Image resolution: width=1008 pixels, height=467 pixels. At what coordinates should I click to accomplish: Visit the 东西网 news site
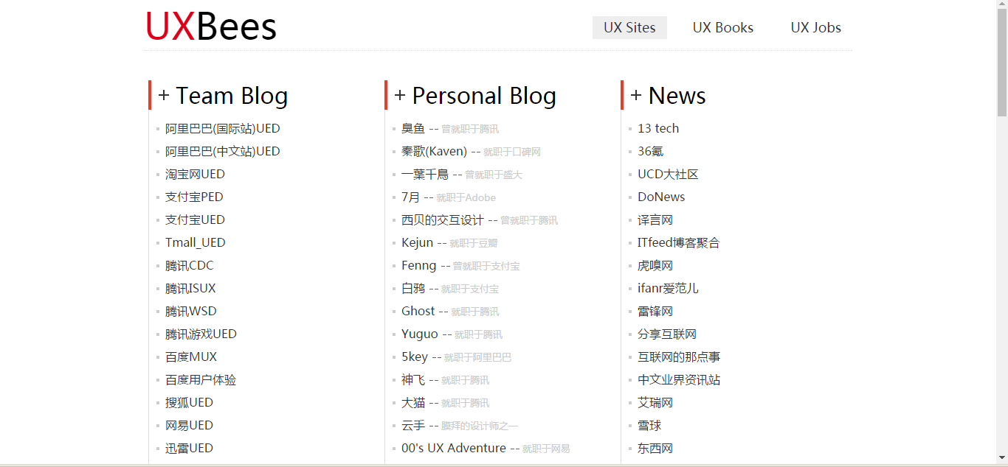pos(655,448)
